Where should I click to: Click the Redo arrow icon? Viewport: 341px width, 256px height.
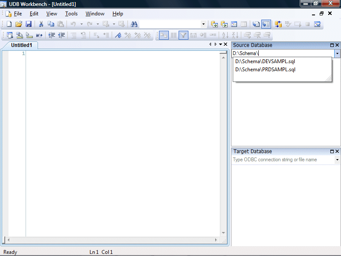pyautogui.click(x=90, y=24)
